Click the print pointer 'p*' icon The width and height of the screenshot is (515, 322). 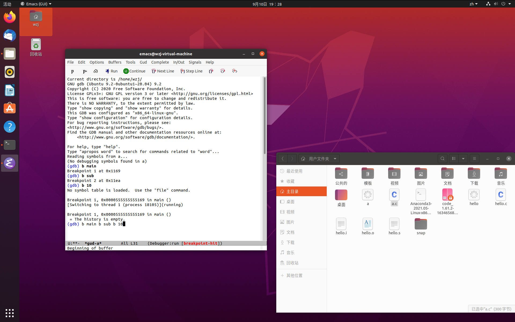click(x=85, y=71)
